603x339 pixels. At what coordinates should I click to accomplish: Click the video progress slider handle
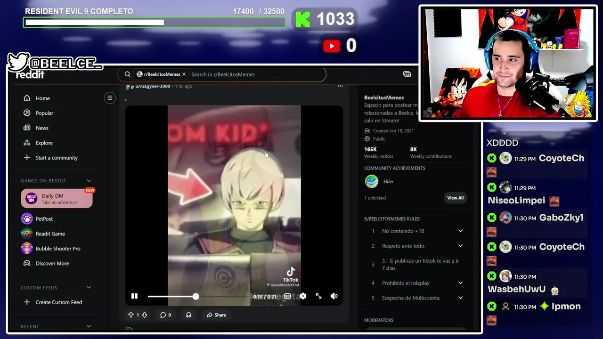(x=196, y=296)
